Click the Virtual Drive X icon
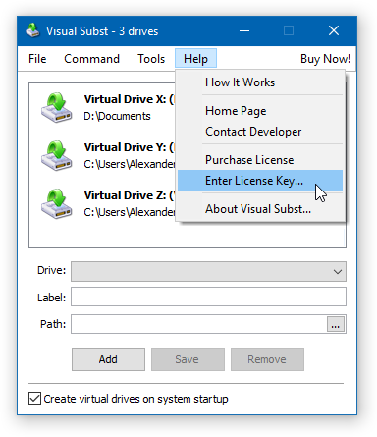 (56, 108)
